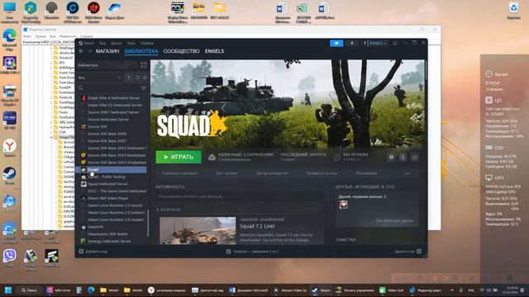Viewport: 529px width, 297px height.
Task: Click the recent activity clock icon in library
Action: pos(137,78)
